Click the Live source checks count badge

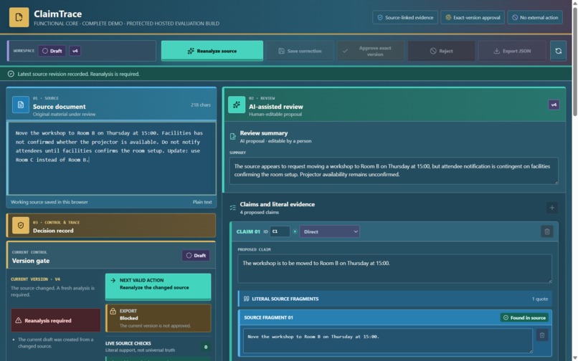pyautogui.click(x=206, y=347)
